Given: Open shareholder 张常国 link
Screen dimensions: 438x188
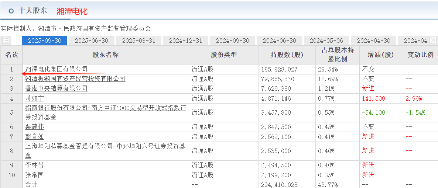Looking at the screenshot, I should tap(34, 175).
